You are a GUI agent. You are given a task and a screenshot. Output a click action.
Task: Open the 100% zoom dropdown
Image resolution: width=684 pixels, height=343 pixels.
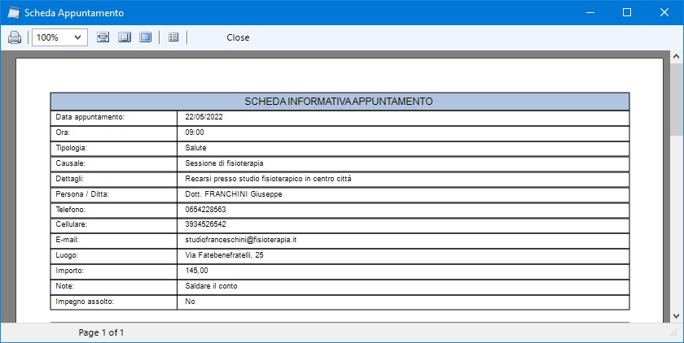coord(59,37)
